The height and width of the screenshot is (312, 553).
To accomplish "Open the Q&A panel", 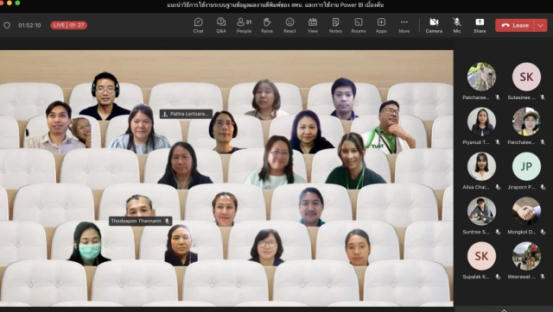I will [221, 25].
